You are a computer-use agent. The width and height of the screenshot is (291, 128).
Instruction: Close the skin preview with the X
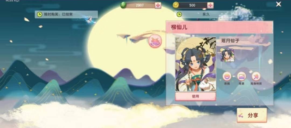click(x=278, y=4)
